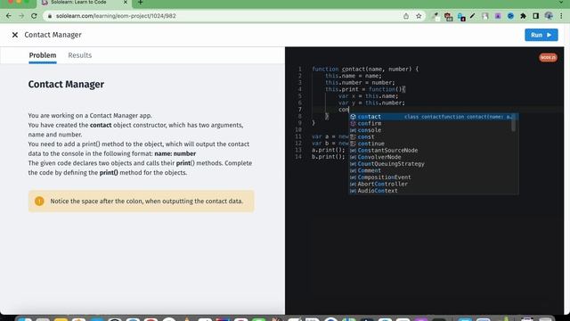
Task: Click the blue circular extension icon
Action: click(x=510, y=16)
